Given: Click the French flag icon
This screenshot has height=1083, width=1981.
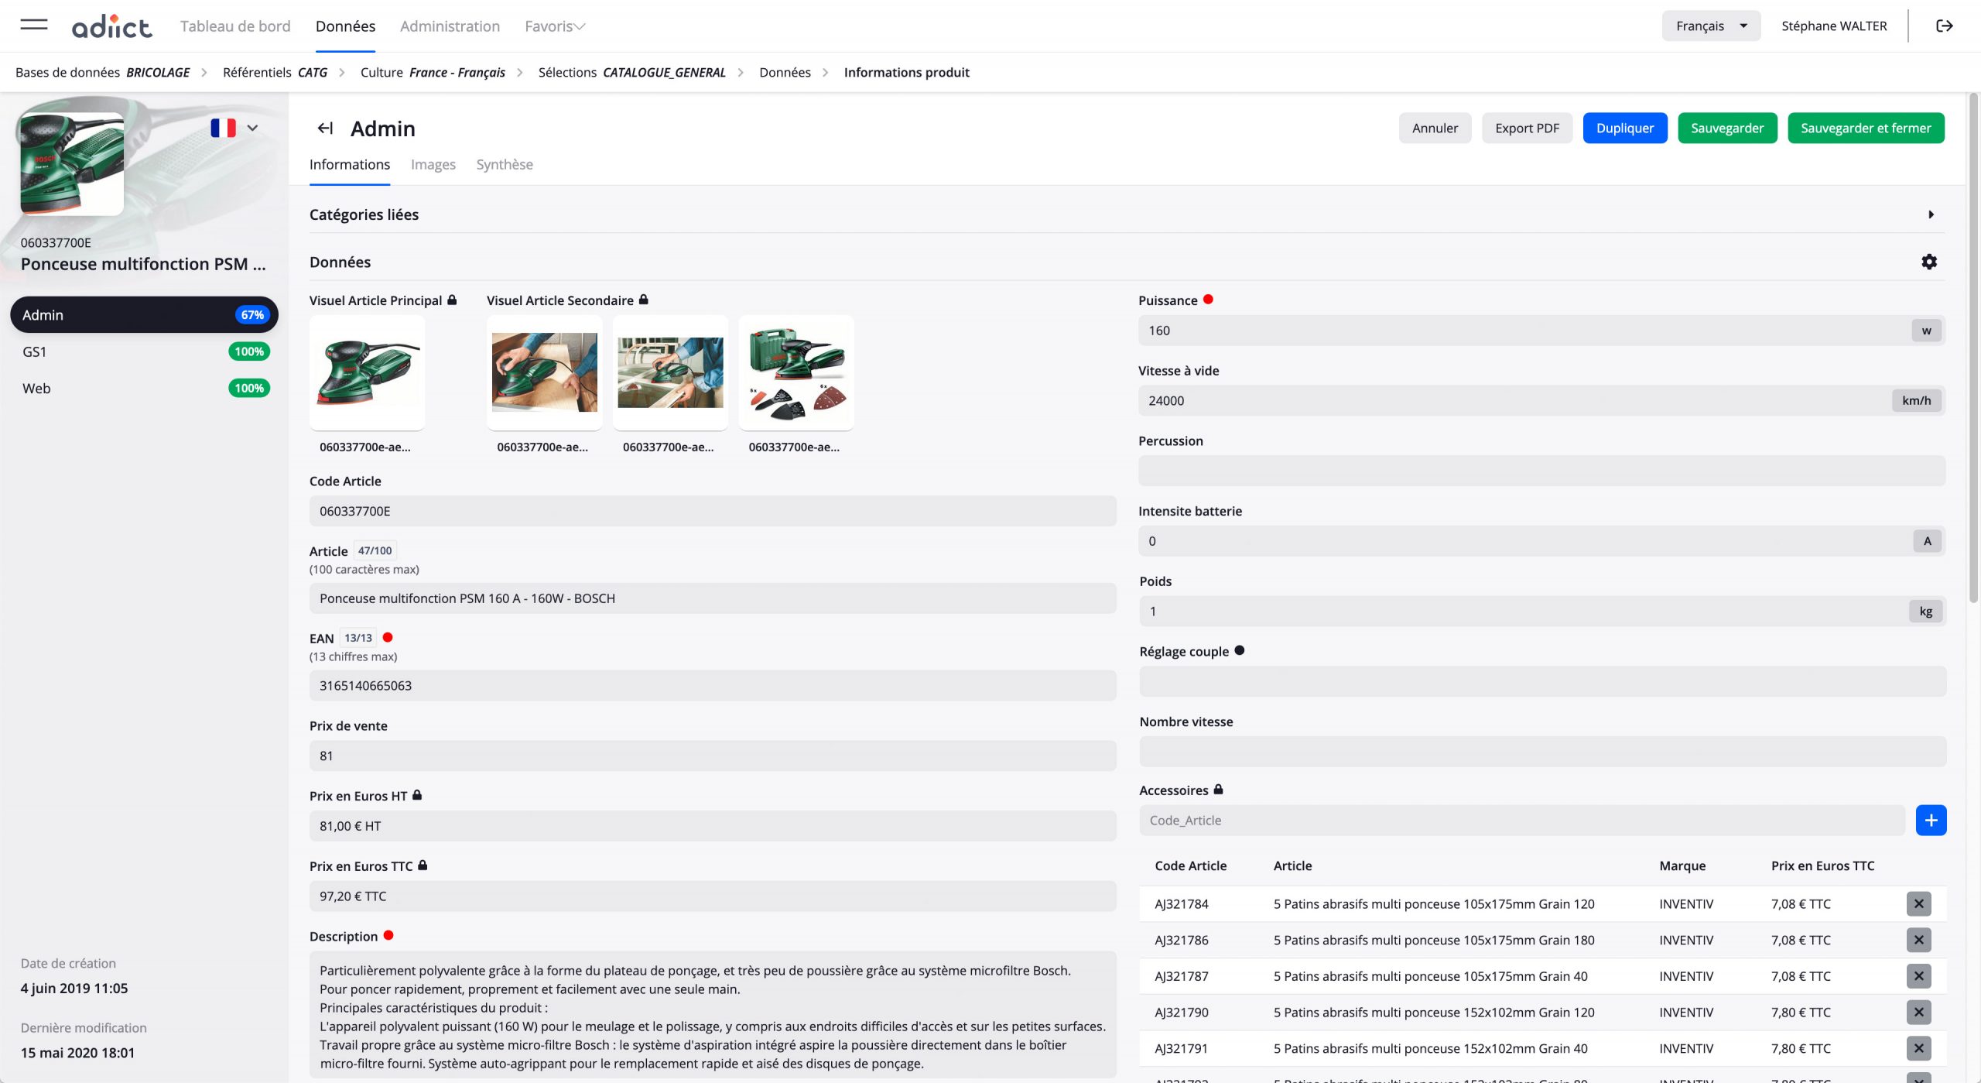Looking at the screenshot, I should [223, 128].
